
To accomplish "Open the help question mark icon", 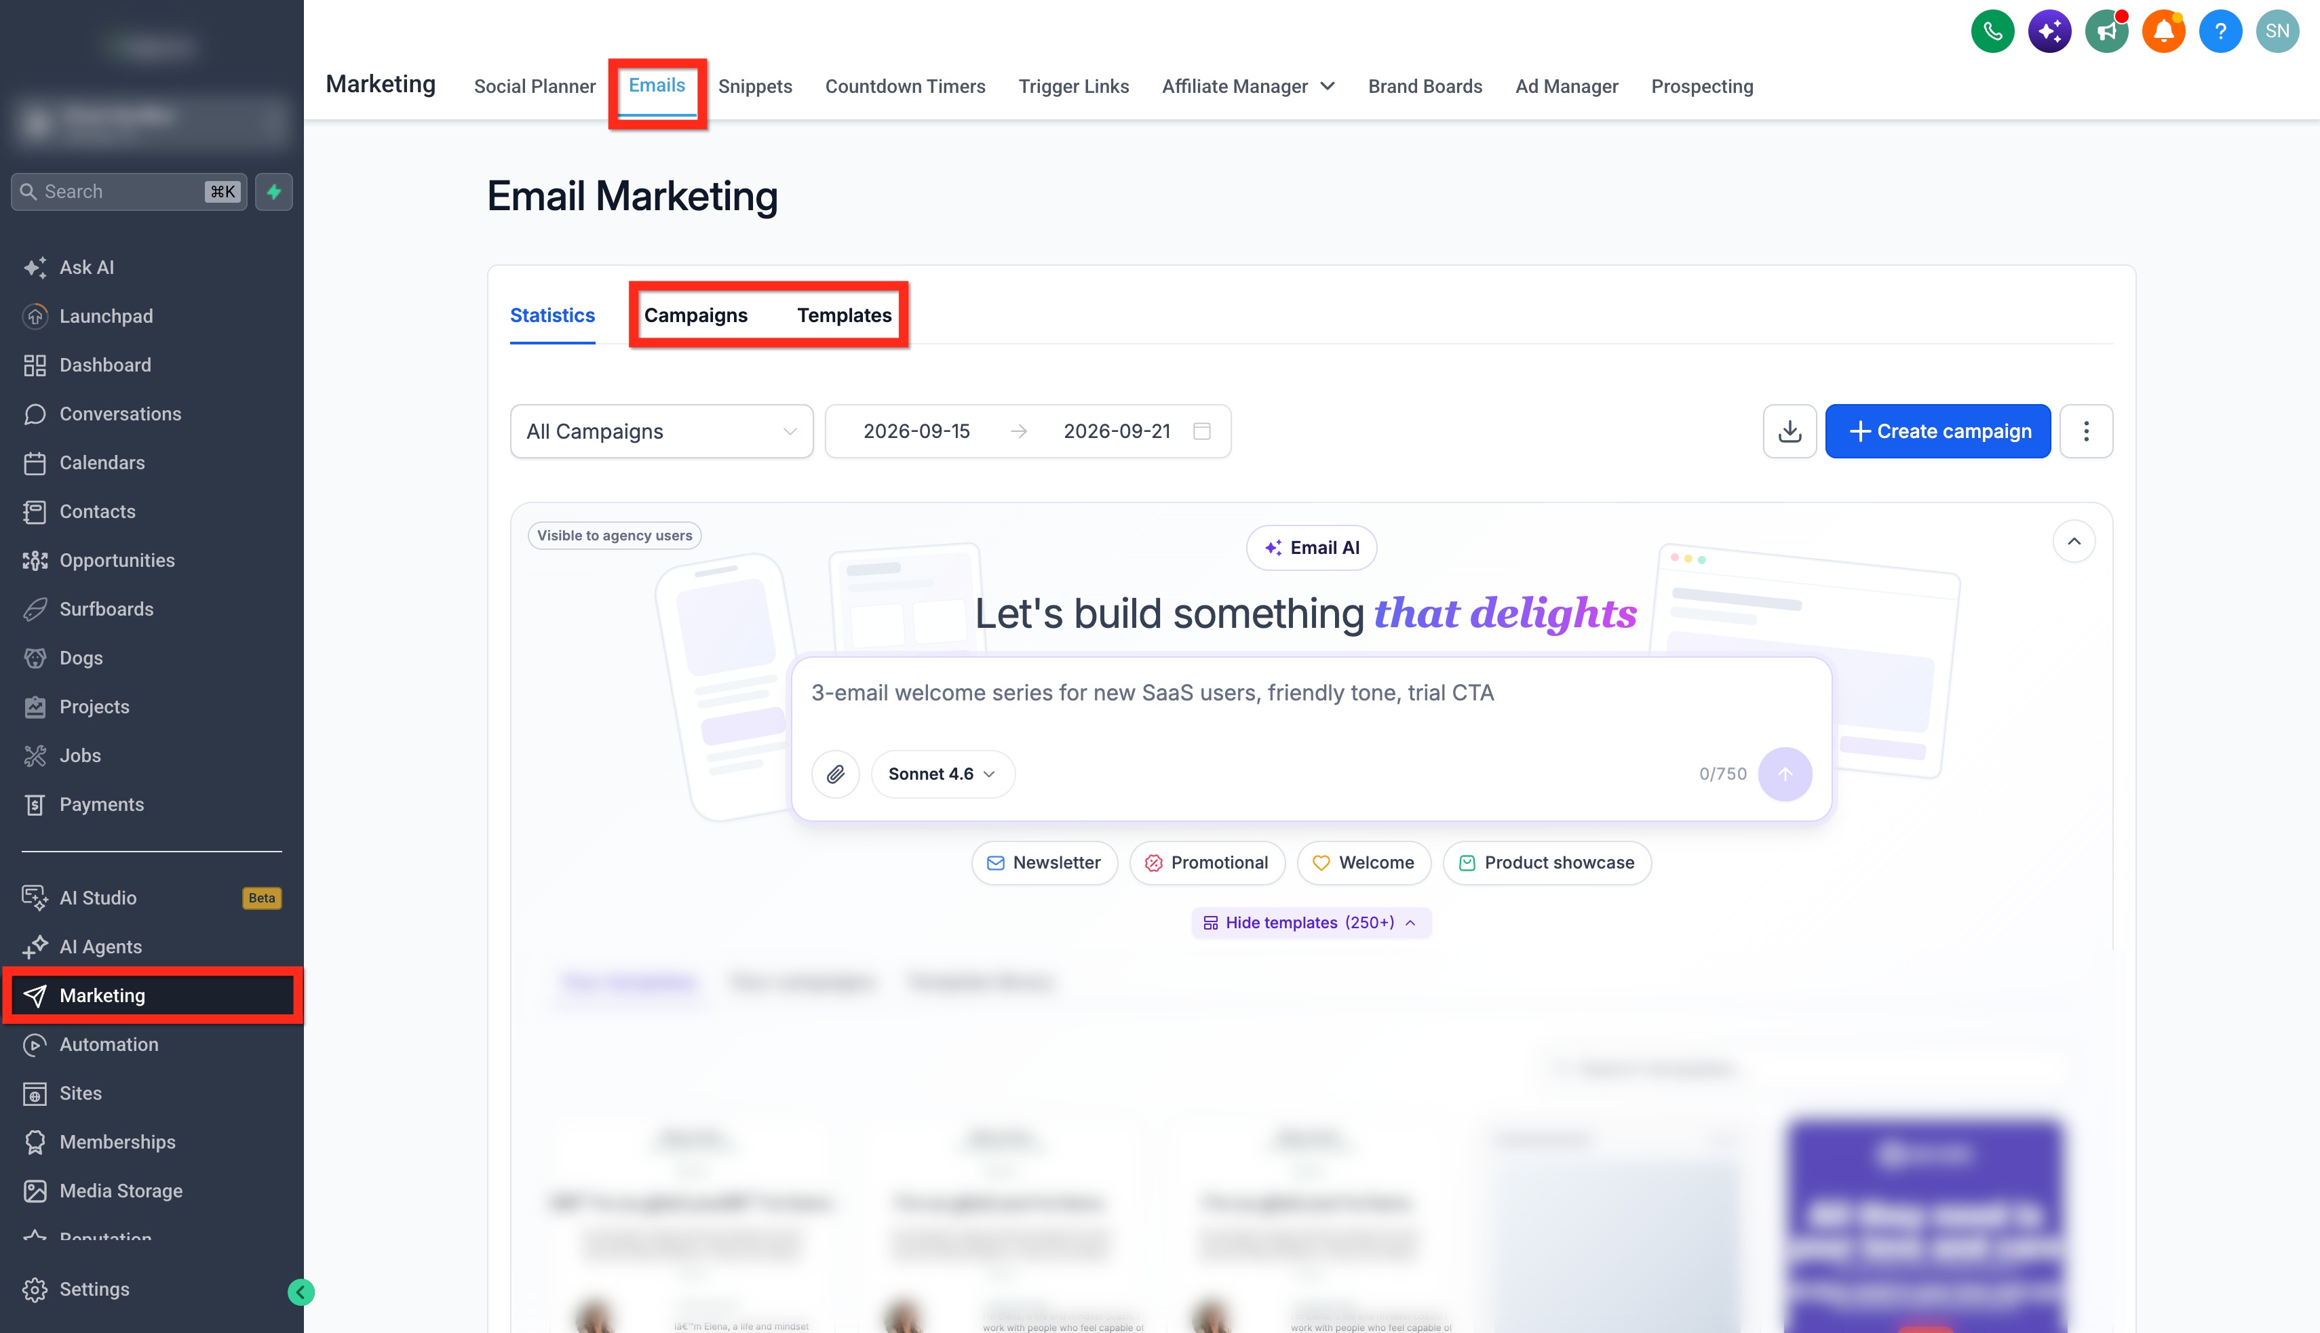I will point(2220,31).
